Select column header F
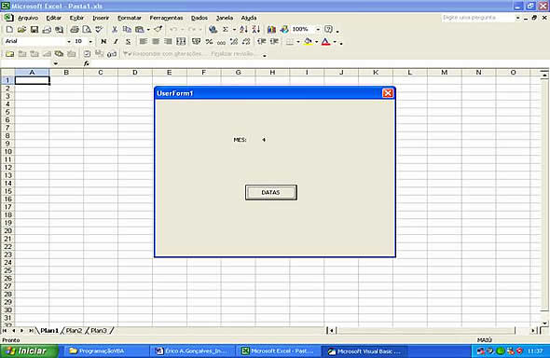The height and width of the screenshot is (358, 550). (204, 72)
